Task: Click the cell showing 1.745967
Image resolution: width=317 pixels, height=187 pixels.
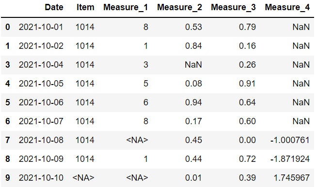Action: click(291, 178)
